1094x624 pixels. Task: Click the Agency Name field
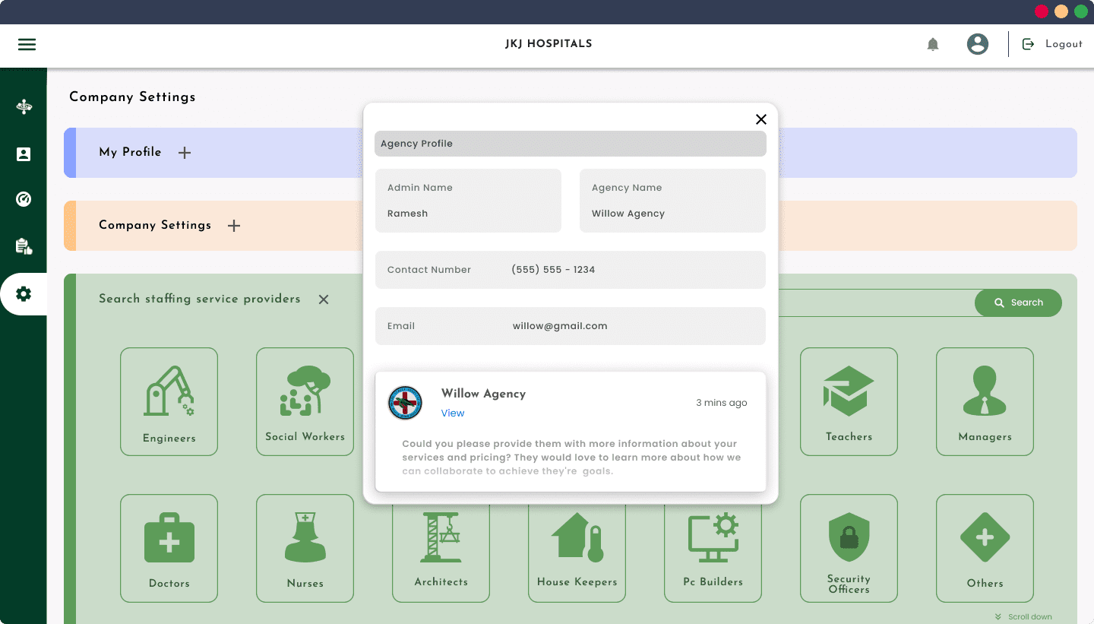point(672,201)
